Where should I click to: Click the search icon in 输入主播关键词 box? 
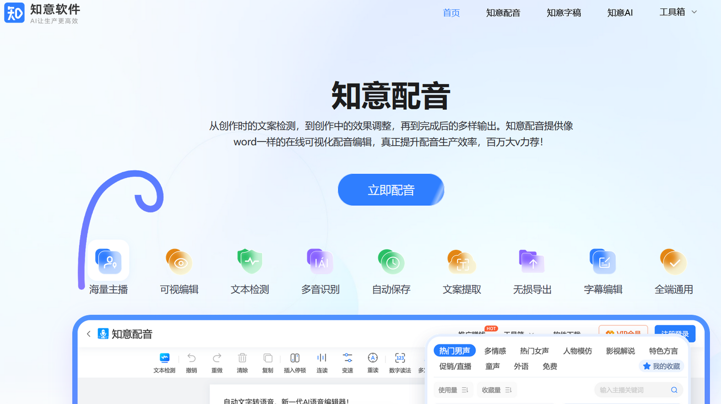[x=674, y=390]
